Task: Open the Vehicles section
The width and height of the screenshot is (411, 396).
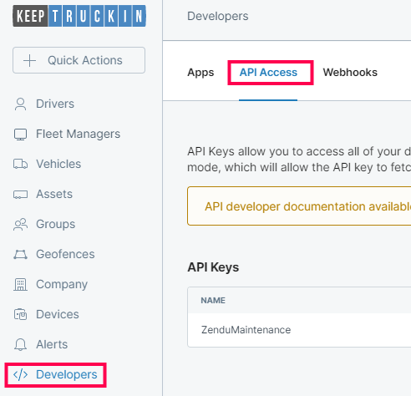Action: click(58, 164)
